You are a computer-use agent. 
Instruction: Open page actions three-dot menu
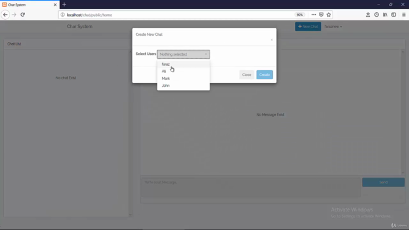click(314, 15)
